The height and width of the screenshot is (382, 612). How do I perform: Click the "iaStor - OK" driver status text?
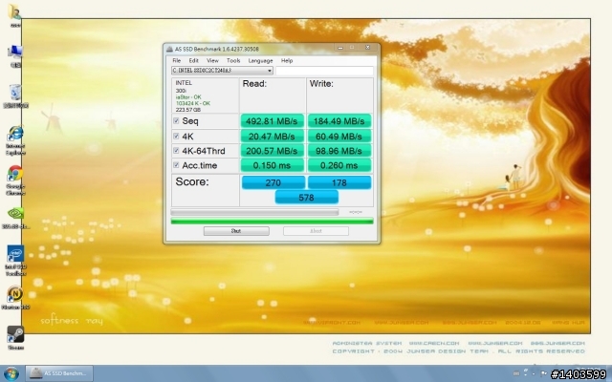188,97
